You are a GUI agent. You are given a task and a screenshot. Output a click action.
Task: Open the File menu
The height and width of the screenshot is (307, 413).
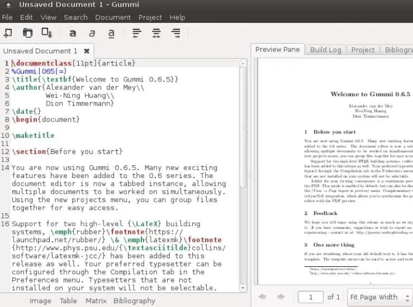point(7,17)
